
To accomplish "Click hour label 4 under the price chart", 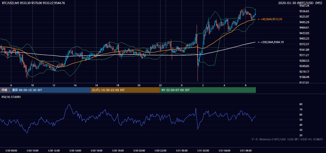I will 224,85.
